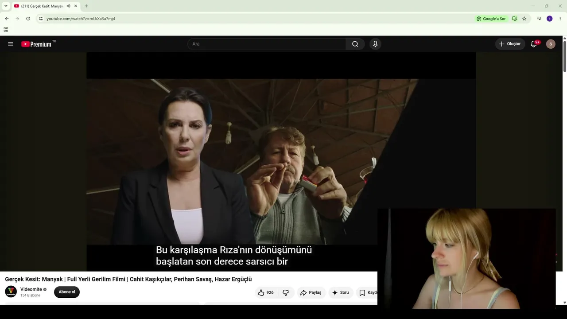This screenshot has height=319, width=567.
Task: Click the video player to pause
Action: pos(281,162)
